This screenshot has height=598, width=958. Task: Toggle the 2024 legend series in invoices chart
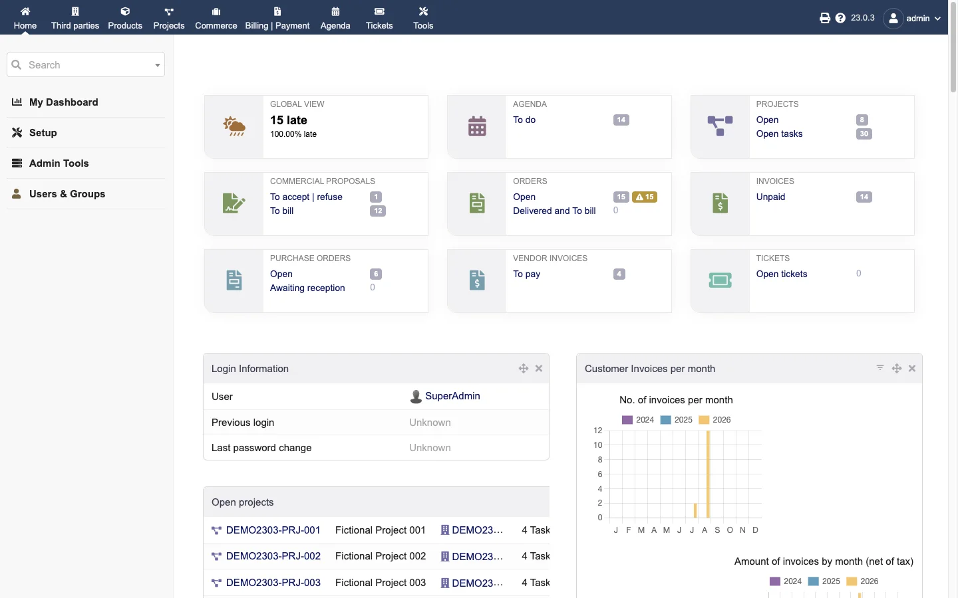(x=638, y=420)
